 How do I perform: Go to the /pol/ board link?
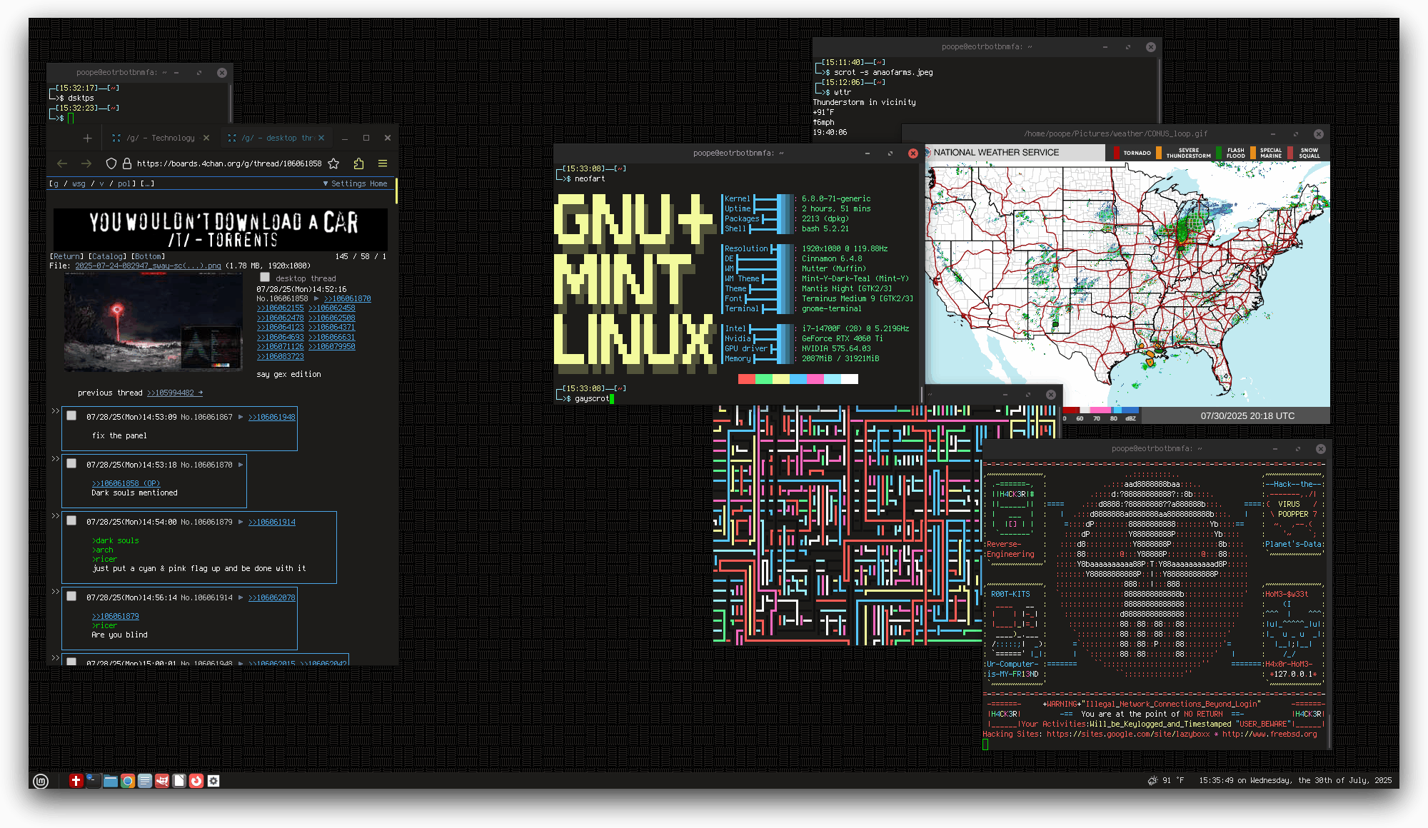click(x=124, y=183)
